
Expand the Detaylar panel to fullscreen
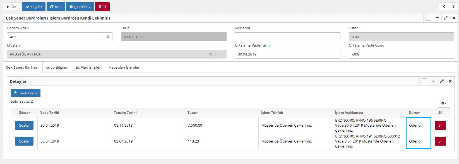[x=442, y=81]
